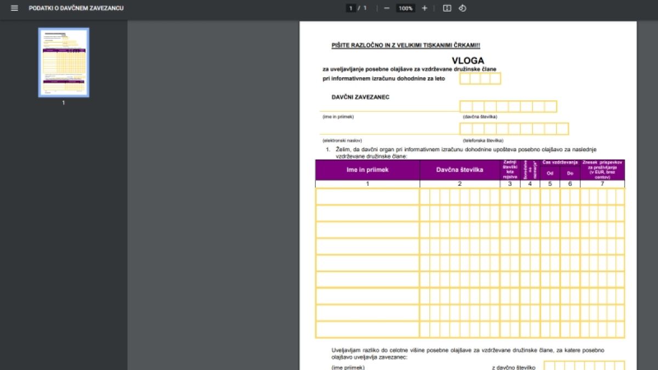Click the year boxes after 'dohodnine za leto'
The width and height of the screenshot is (658, 370).
pyautogui.click(x=480, y=78)
